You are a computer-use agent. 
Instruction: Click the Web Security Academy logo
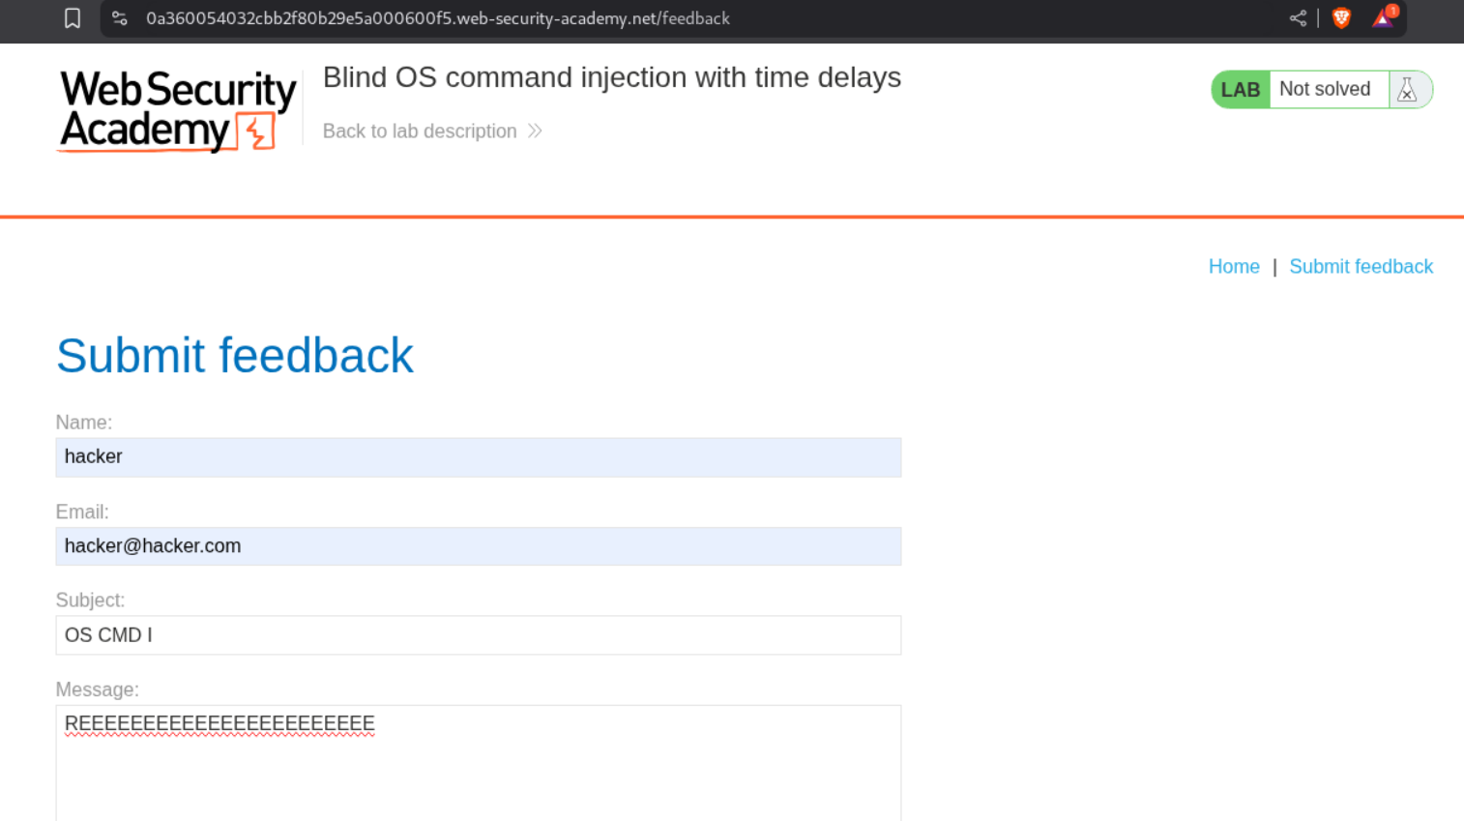[177, 110]
